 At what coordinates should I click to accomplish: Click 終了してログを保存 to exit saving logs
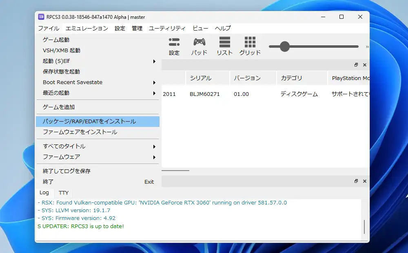click(98, 171)
